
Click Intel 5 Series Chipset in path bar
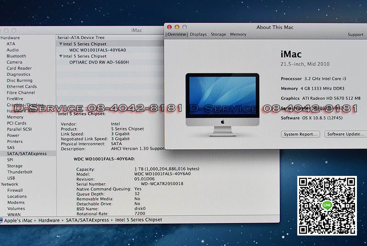tap(139, 219)
